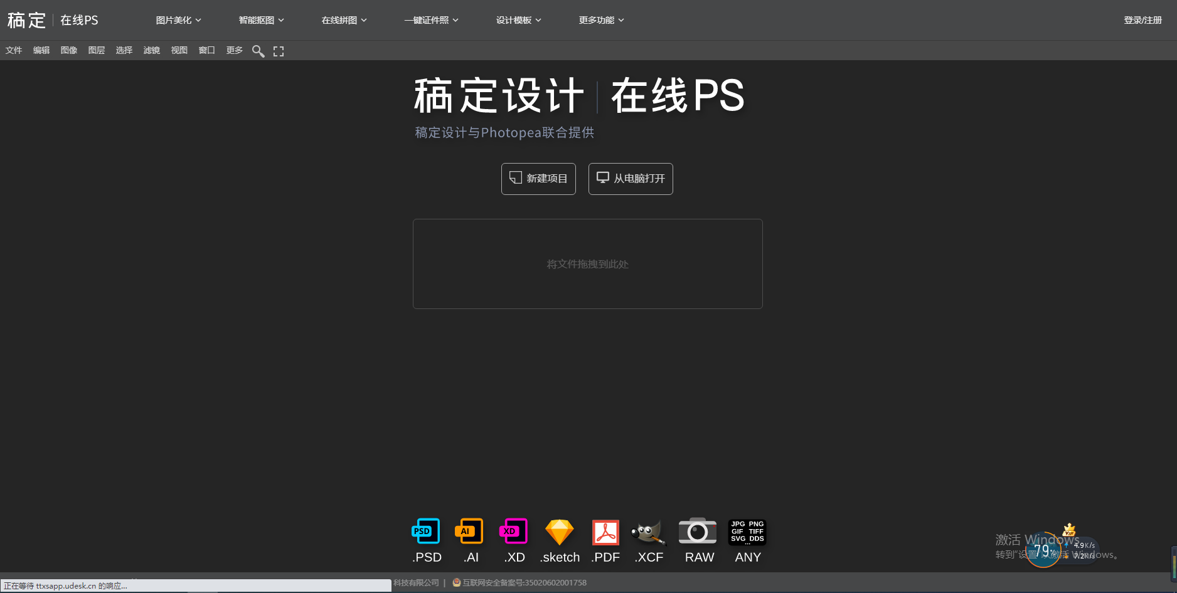Expand the 设计模板 dropdown
Screen dimensions: 1177x593
(519, 20)
